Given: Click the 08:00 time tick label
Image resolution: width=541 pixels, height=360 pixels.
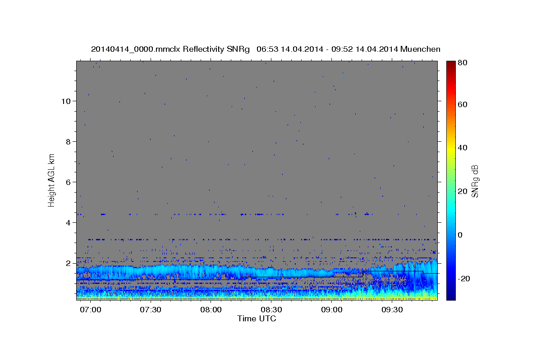Looking at the screenshot, I should click(x=211, y=310).
